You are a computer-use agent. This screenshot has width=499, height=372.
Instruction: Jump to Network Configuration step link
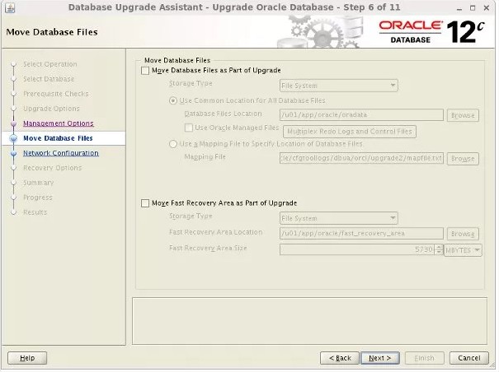(61, 153)
